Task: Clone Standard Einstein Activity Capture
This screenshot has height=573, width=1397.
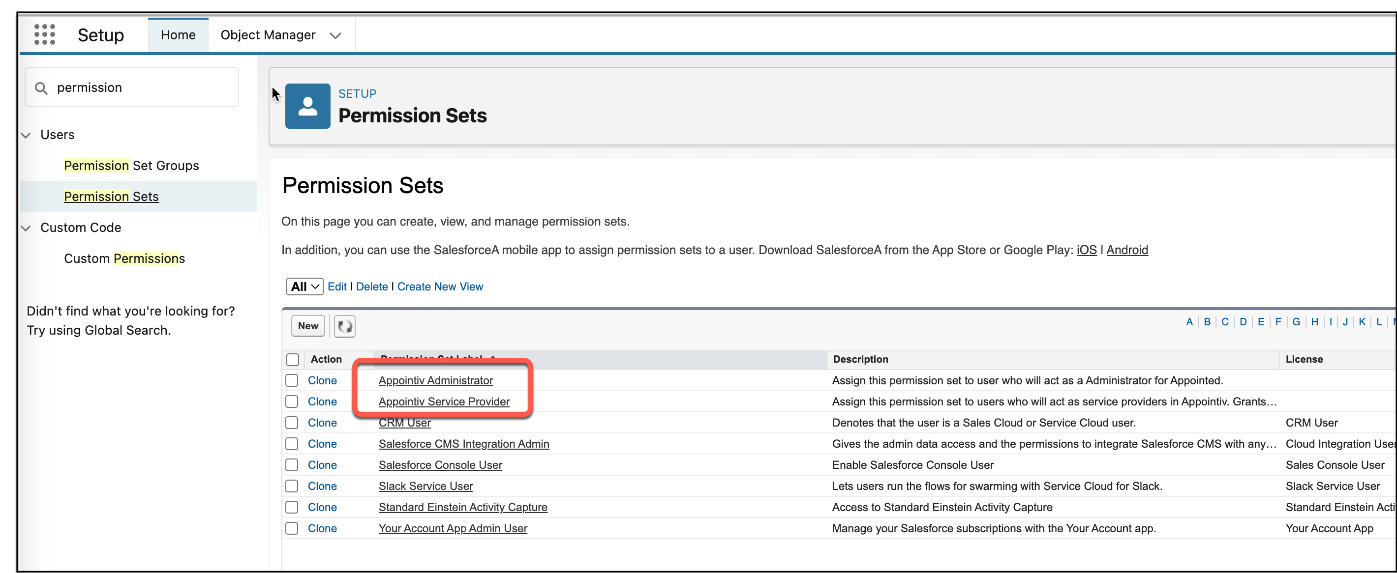Action: pyautogui.click(x=322, y=508)
